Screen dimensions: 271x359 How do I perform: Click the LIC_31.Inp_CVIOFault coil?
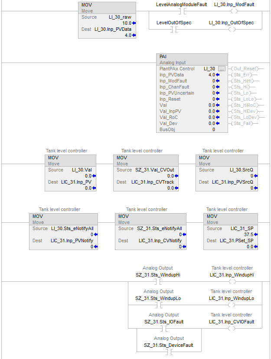(x=232, y=329)
